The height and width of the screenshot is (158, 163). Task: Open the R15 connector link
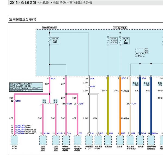click(x=101, y=133)
